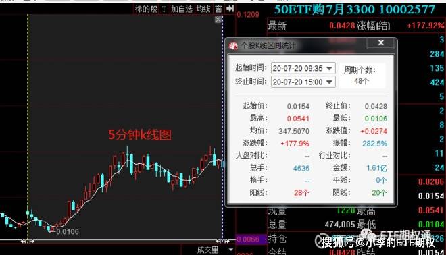
Task: Select the 涨跌值 value +0.0274
Action: 374,131
